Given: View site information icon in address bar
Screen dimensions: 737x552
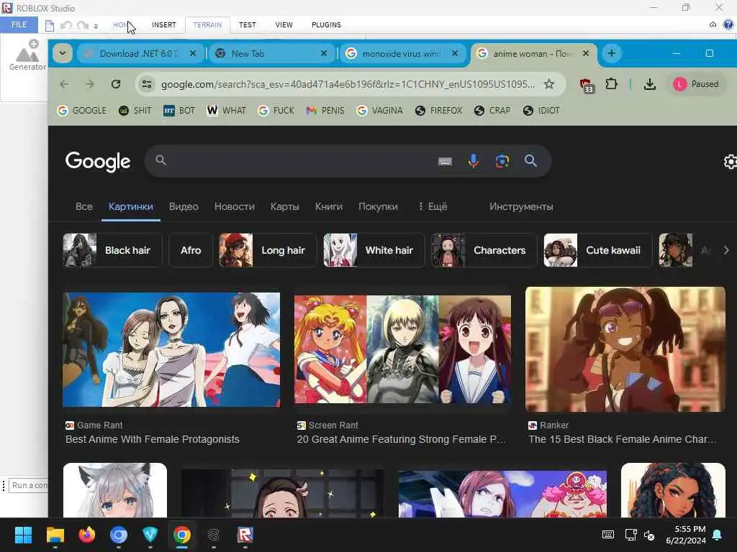Looking at the screenshot, I should (147, 84).
